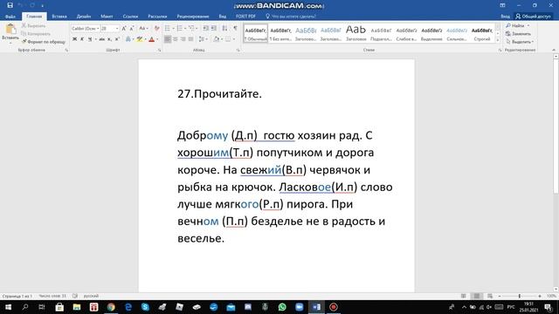The width and height of the screenshot is (559, 314).
Task: Apply Format Painter (Формат по образцу)
Action: 44,42
